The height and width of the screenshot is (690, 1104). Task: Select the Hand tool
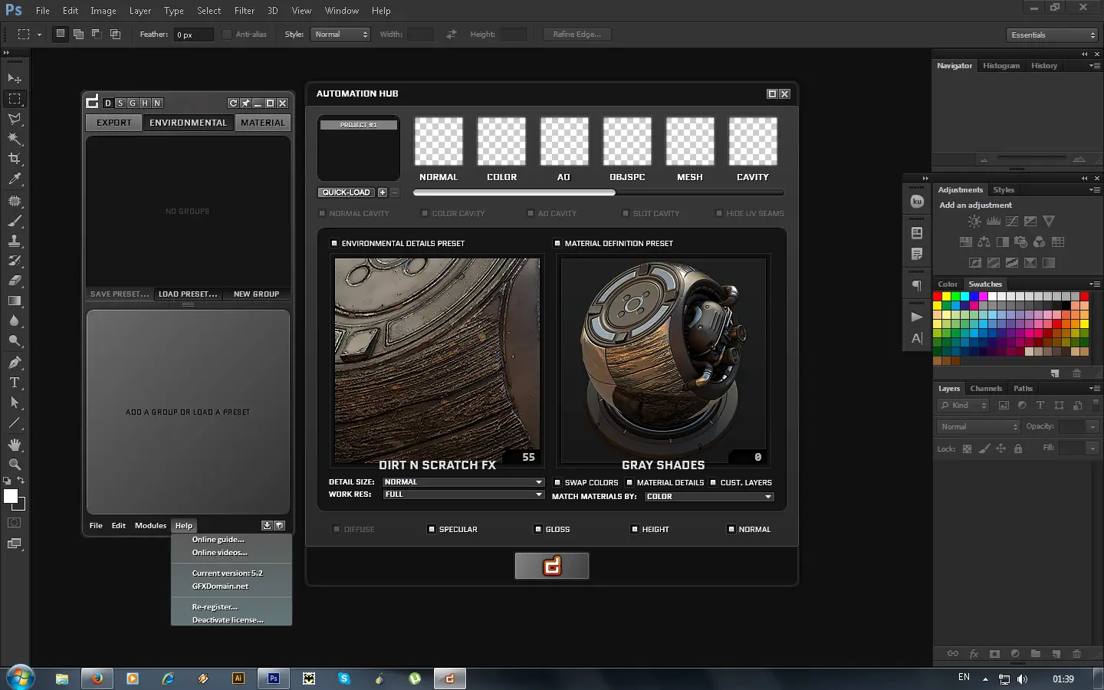click(15, 445)
